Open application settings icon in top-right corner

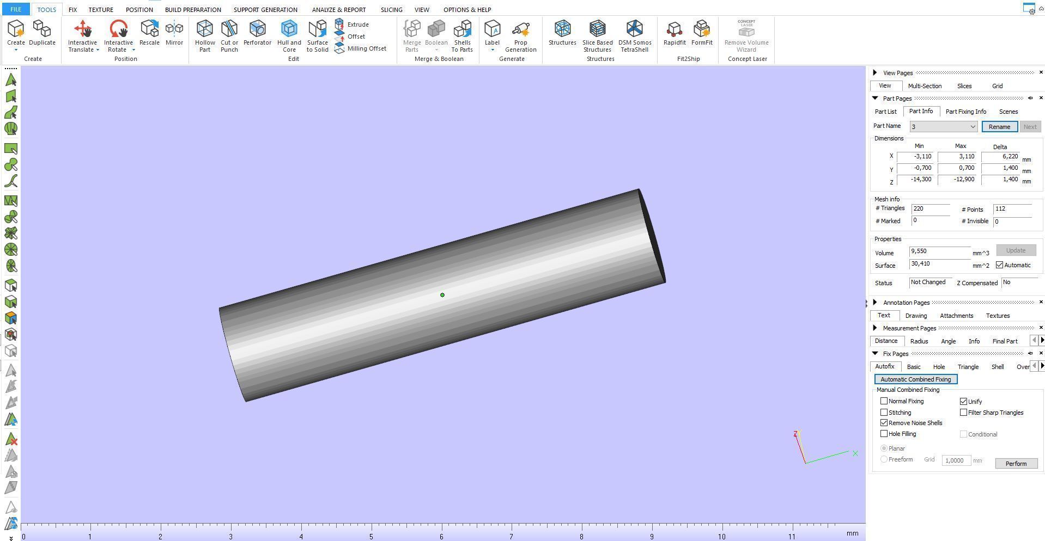coord(1029,9)
